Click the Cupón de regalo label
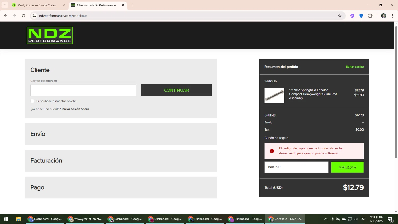 click(x=276, y=138)
